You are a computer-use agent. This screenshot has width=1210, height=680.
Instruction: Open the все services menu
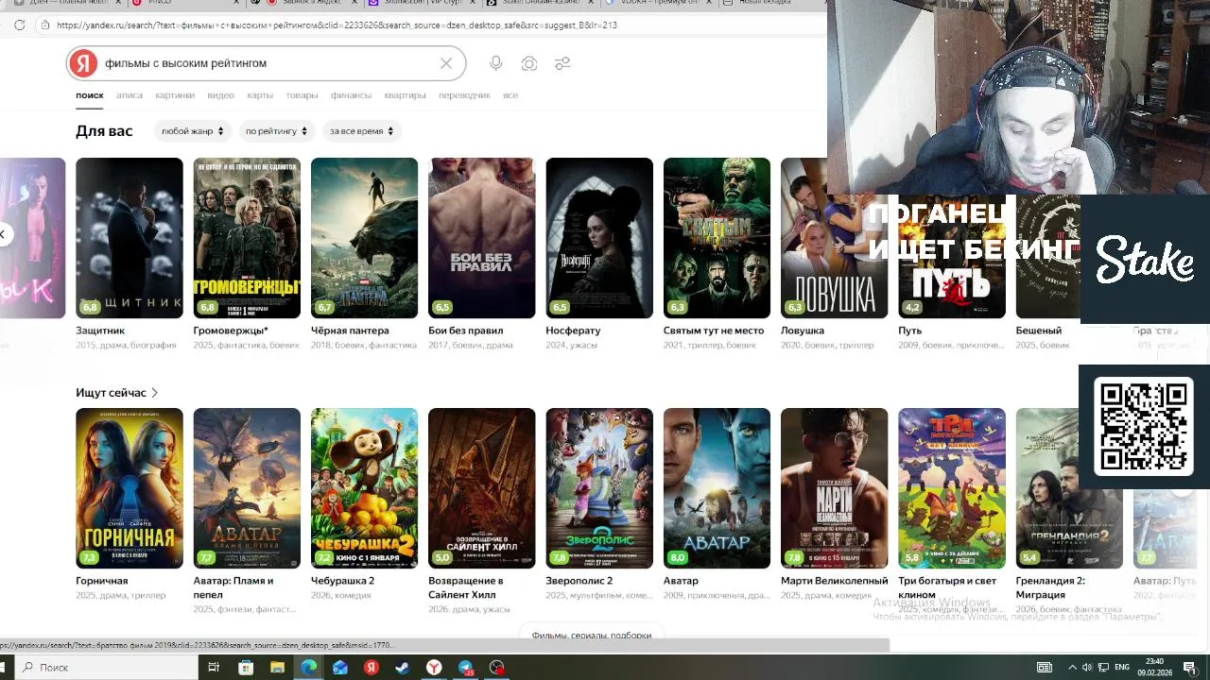coord(510,95)
